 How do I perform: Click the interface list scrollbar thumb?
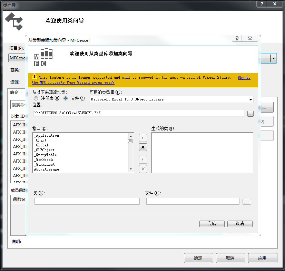click(x=131, y=141)
